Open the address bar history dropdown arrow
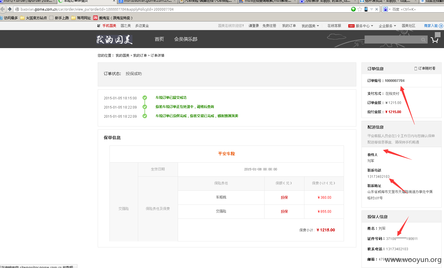Viewport: 444px width, 268px height. coord(371,9)
